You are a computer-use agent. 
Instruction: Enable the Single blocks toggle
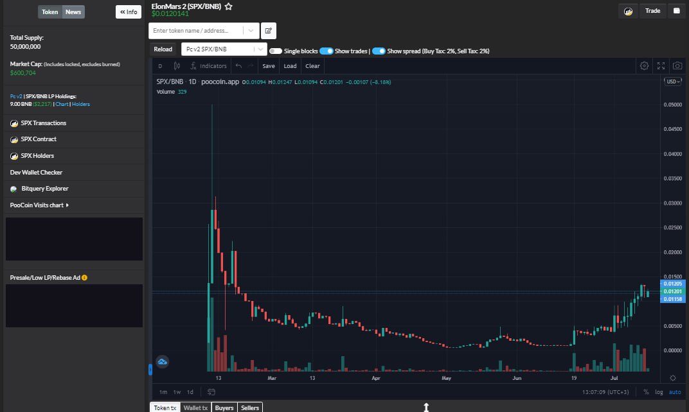pyautogui.click(x=275, y=51)
